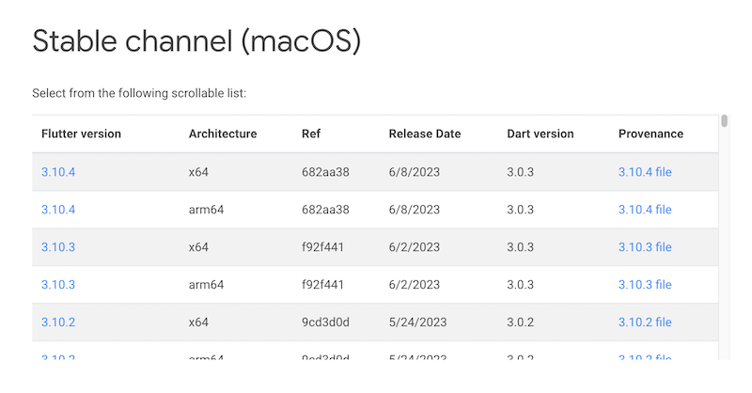Click the Architecture column header
Image resolution: width=752 pixels, height=393 pixels.
coord(223,134)
